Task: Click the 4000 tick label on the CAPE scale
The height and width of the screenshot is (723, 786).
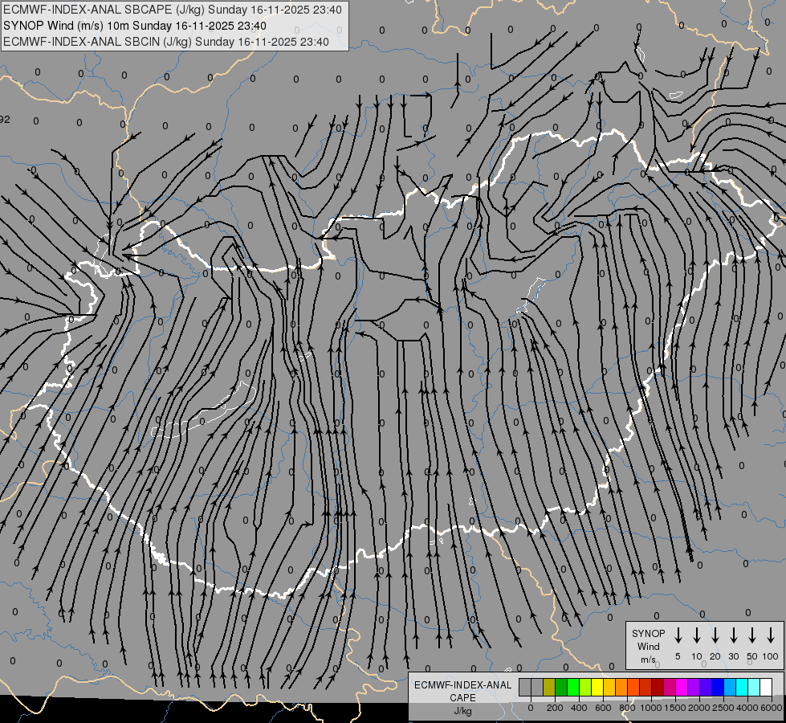Action: [747, 708]
